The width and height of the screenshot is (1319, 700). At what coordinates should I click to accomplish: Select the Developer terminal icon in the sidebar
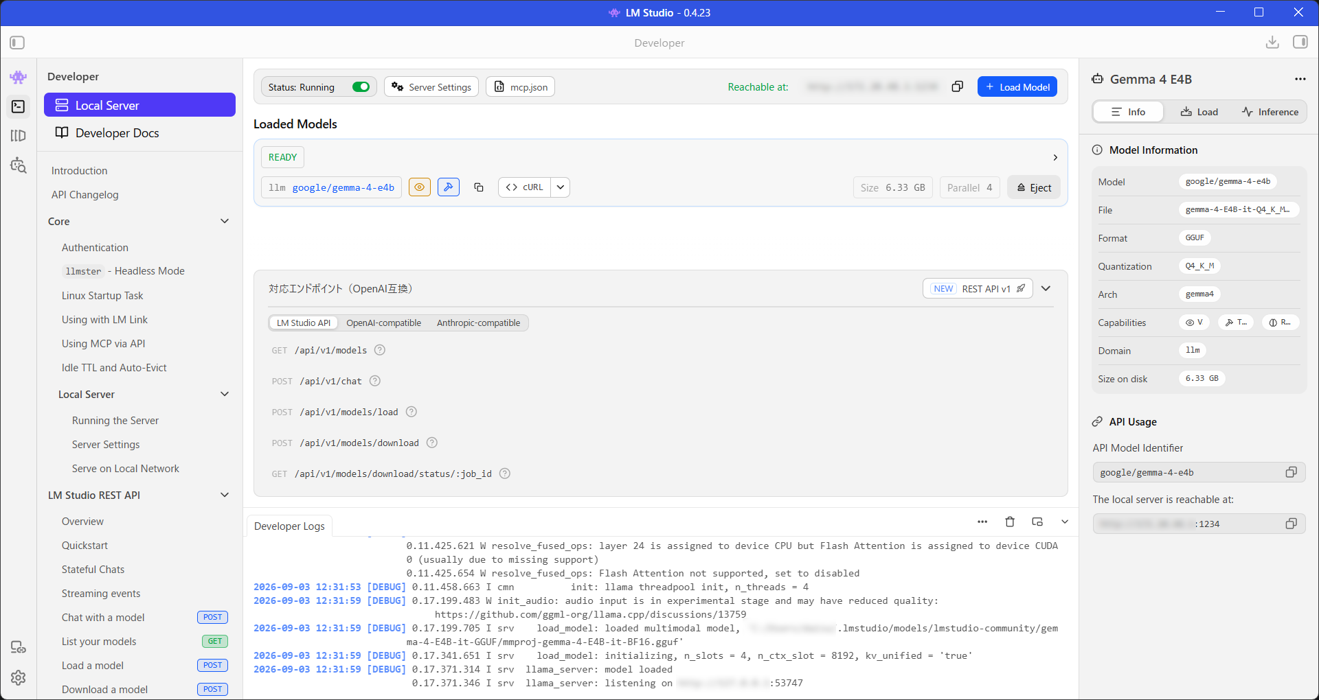(19, 106)
